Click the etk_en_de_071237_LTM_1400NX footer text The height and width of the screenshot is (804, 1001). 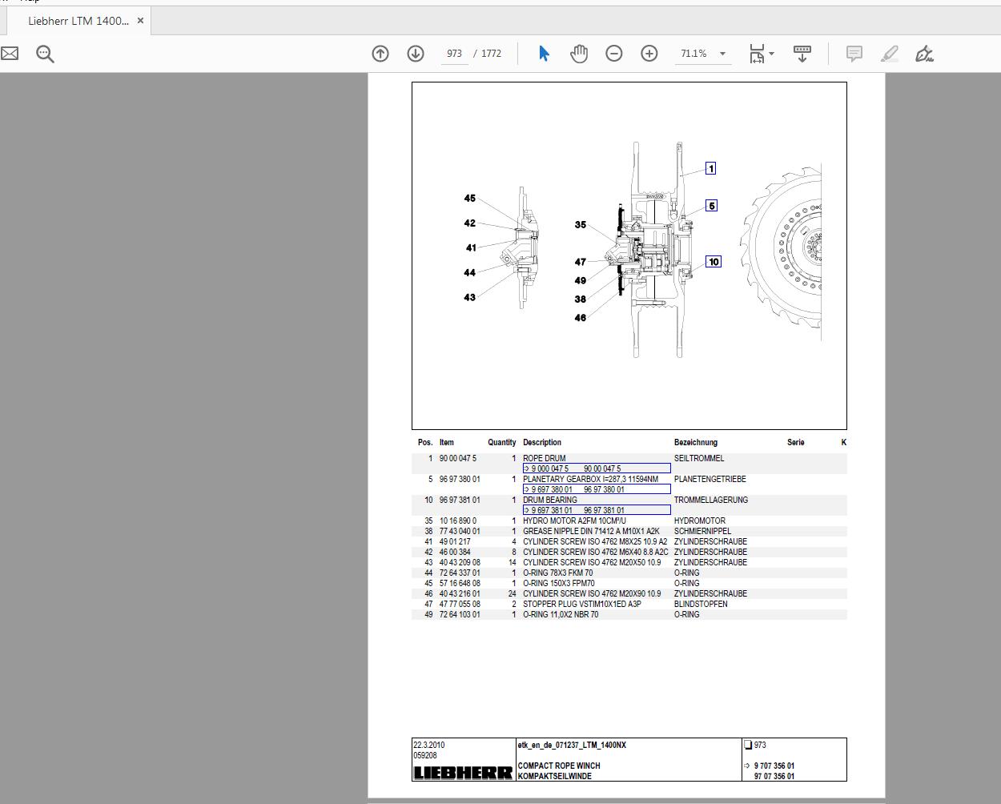(x=573, y=745)
